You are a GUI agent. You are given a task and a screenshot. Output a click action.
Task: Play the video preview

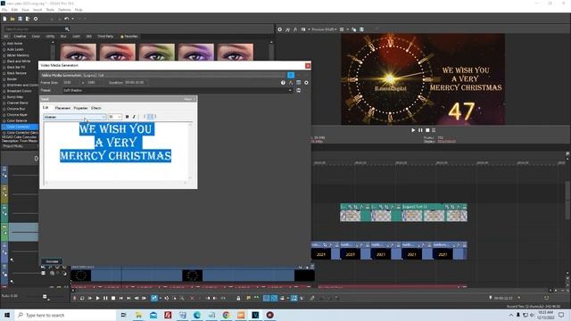(x=413, y=130)
